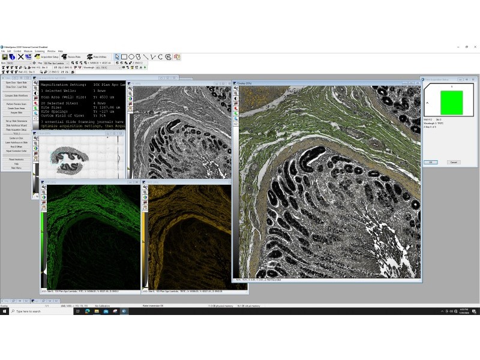The width and height of the screenshot is (480, 360).
Task: Open Plate Utilities from toolbar
Action: point(97,57)
